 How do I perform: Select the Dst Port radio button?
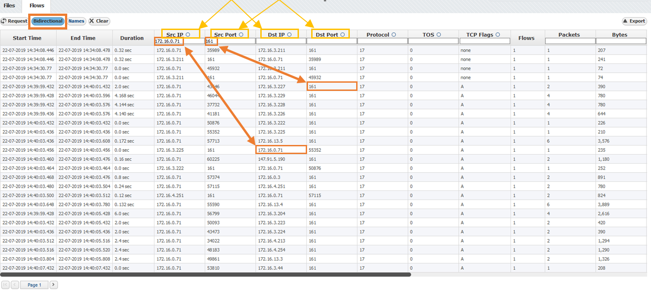(x=342, y=35)
